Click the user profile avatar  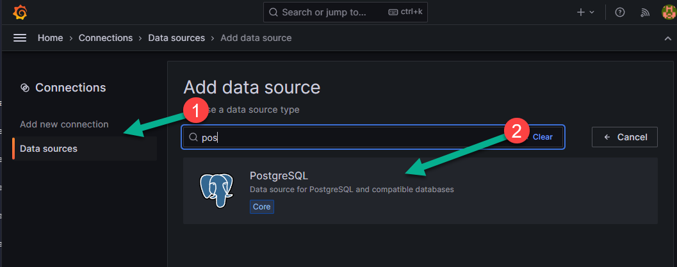(669, 12)
